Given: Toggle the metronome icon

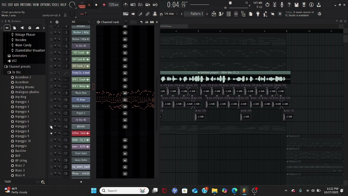Looking at the screenshot, I should [126, 5].
